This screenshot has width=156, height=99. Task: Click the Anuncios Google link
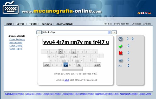(x=17, y=36)
